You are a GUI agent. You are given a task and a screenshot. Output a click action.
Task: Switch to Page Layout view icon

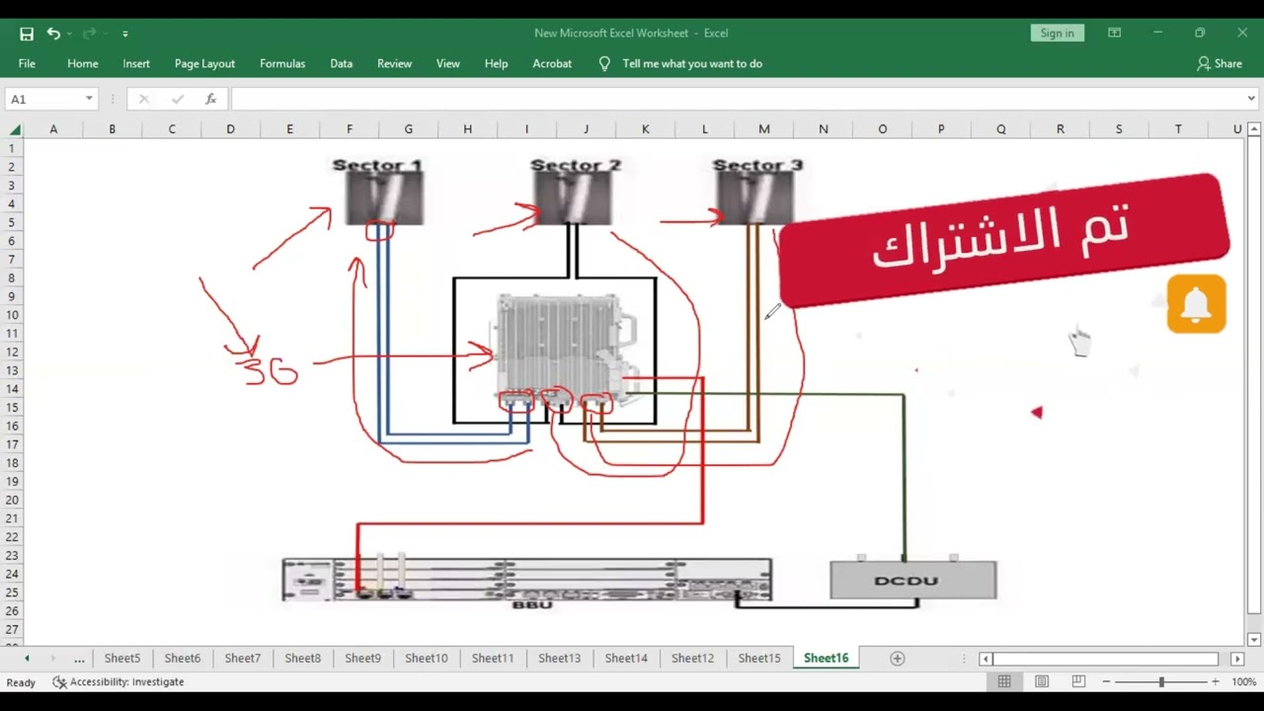1042,682
